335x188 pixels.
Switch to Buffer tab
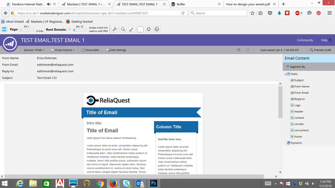point(181,4)
